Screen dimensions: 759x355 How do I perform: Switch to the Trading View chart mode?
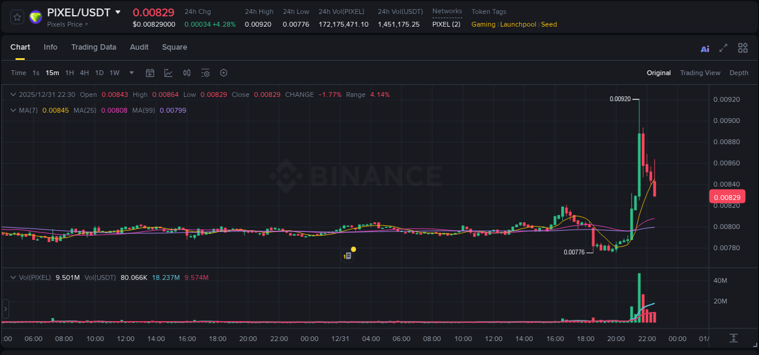coord(700,73)
